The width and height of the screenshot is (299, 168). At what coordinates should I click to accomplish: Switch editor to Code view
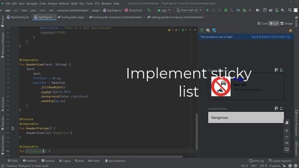(263, 23)
